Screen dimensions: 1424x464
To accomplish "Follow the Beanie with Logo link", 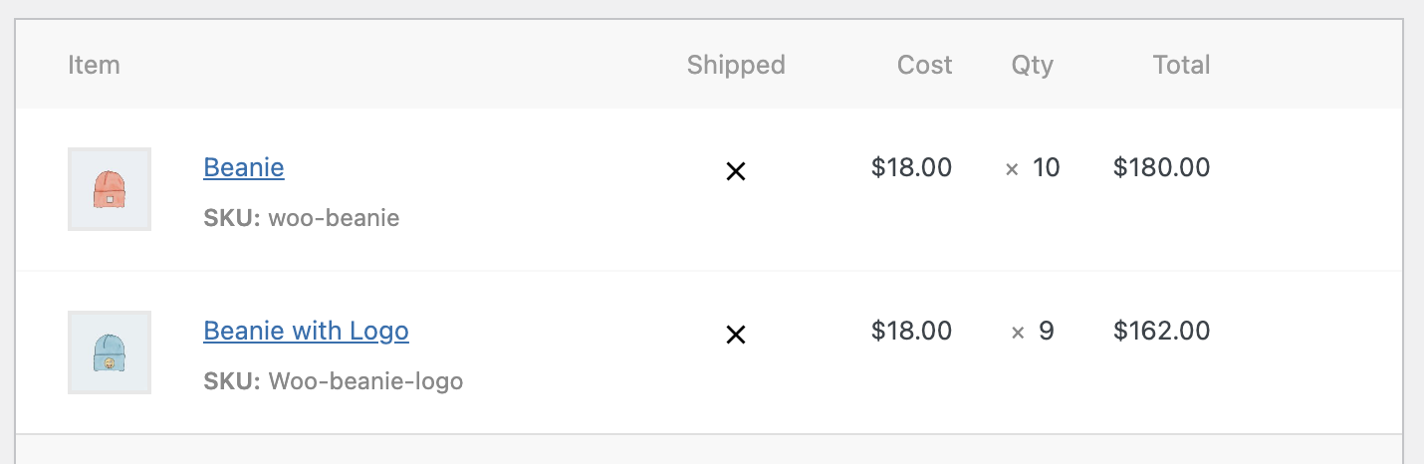I will (x=306, y=331).
